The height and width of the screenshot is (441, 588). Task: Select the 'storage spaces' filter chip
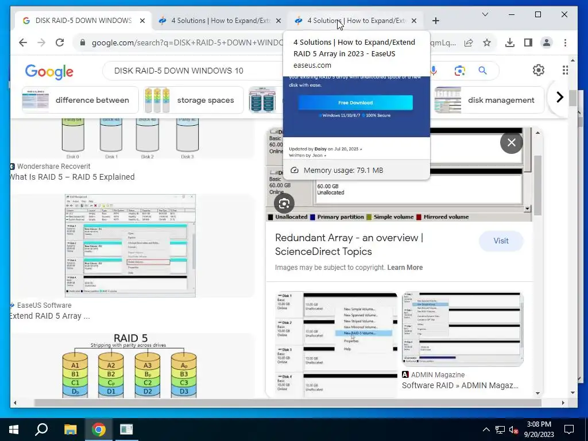coord(194,100)
